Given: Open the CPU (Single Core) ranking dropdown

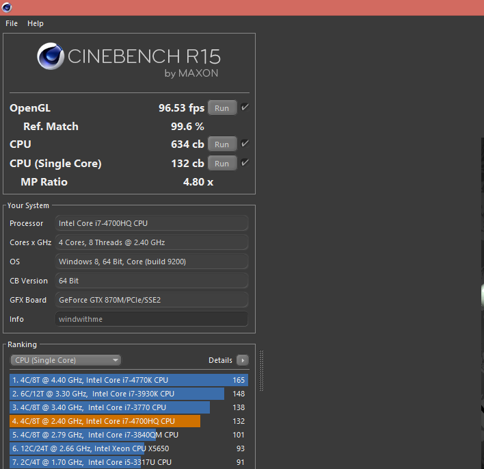Looking at the screenshot, I should (66, 360).
